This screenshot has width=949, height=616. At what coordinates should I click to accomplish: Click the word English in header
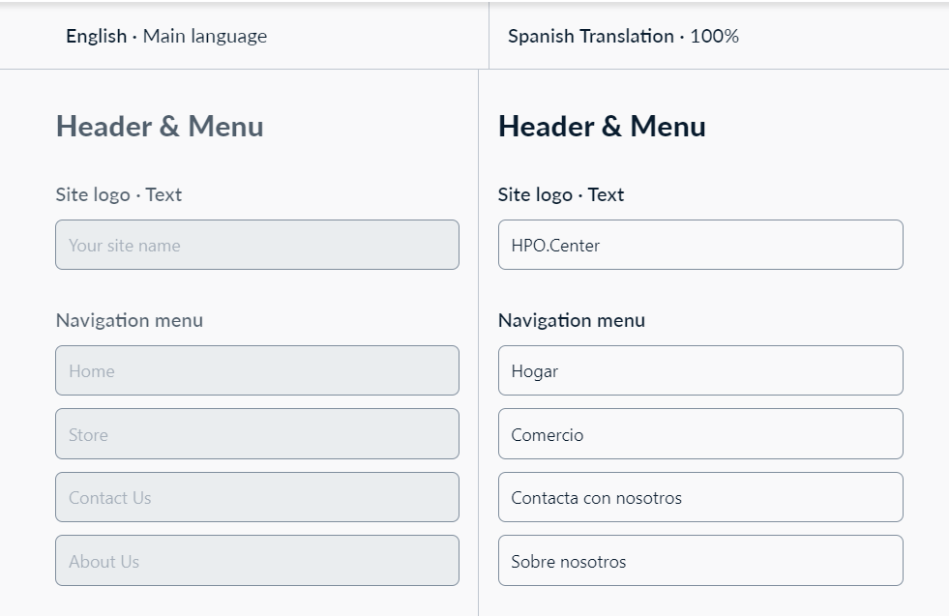pos(96,37)
